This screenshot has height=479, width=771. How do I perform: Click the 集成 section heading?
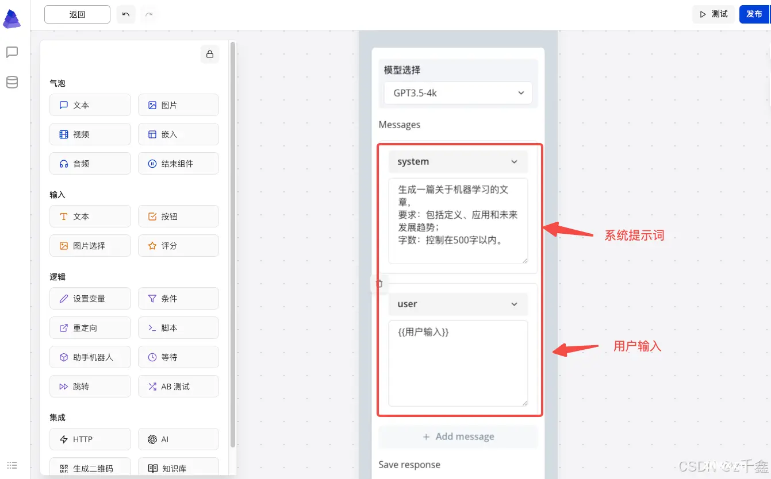coord(57,418)
